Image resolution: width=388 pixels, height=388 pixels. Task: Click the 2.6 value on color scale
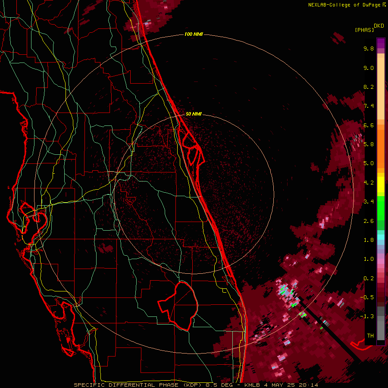click(369, 221)
